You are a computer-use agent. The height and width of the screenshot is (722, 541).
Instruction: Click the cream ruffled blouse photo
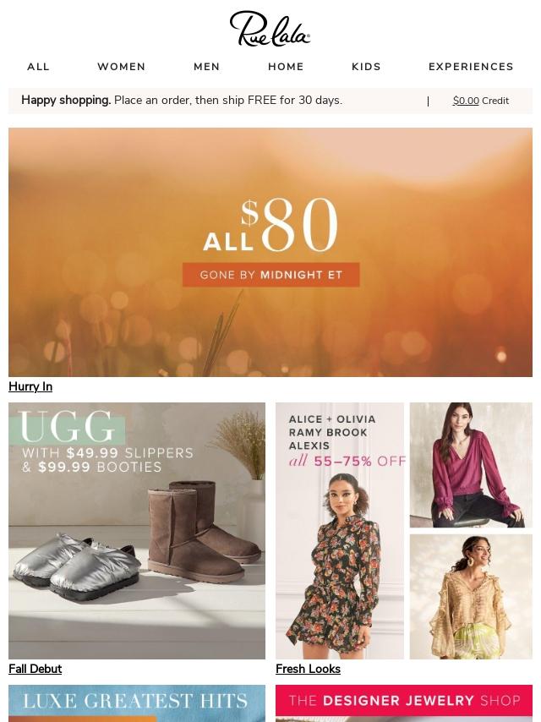click(x=471, y=597)
